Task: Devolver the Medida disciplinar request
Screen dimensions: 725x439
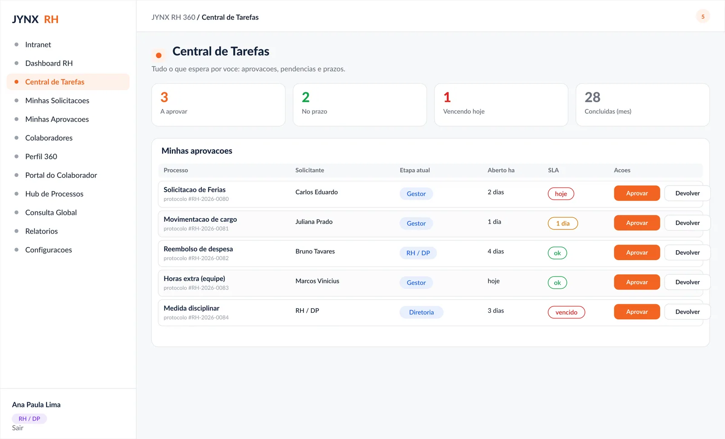Action: point(687,312)
